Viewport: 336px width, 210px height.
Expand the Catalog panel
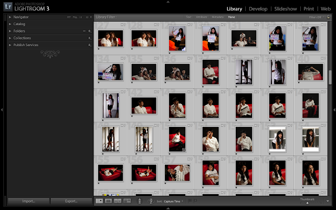pyautogui.click(x=10, y=24)
